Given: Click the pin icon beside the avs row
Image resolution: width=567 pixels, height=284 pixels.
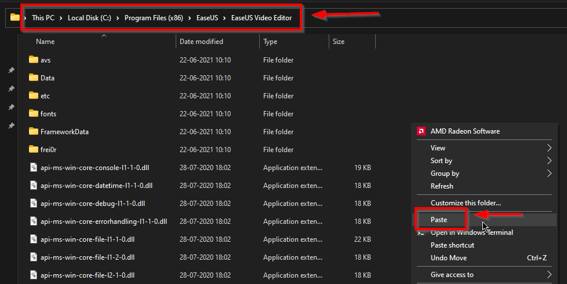Looking at the screenshot, I should point(12,70).
